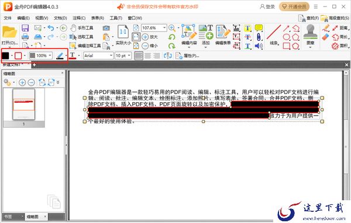The image size is (351, 223).
Task: Click the Scan icon
Action: pos(38,37)
